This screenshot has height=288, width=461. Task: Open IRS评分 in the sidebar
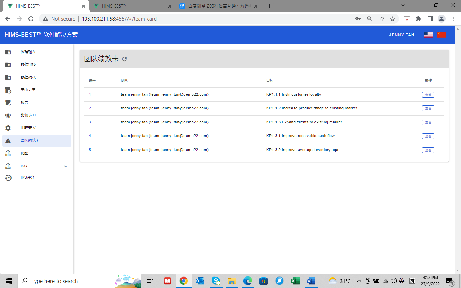point(27,177)
